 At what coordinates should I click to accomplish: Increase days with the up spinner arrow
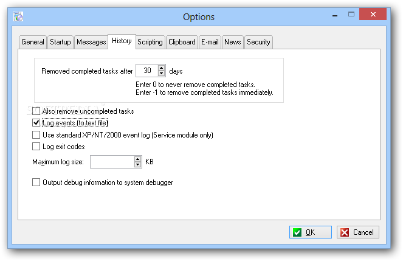(x=162, y=68)
